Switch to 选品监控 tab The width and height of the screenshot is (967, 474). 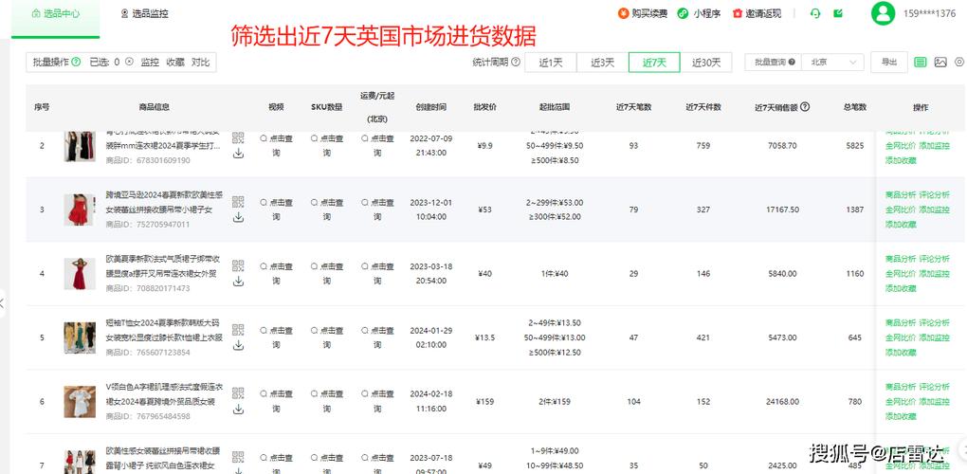(144, 13)
